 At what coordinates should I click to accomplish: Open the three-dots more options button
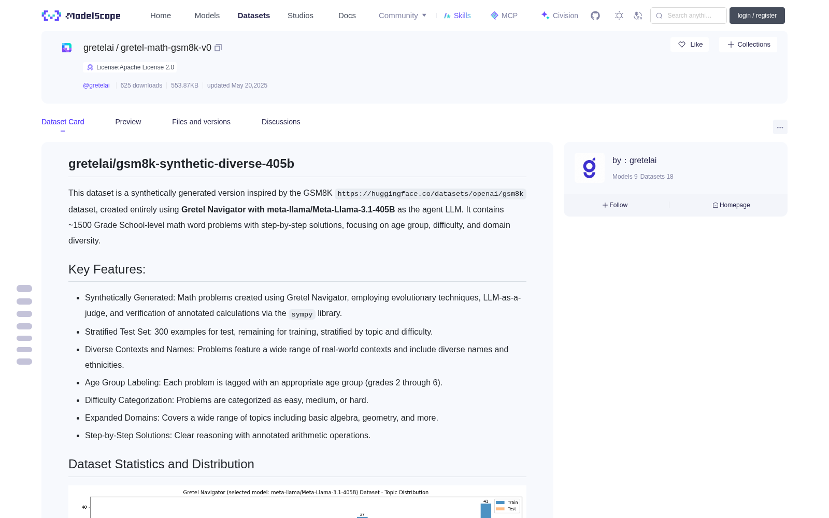pyautogui.click(x=780, y=127)
